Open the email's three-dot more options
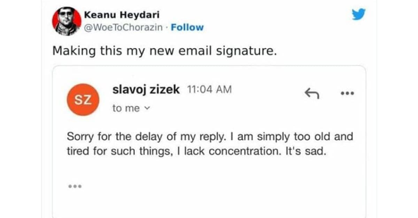418x218 pixels. tap(348, 93)
